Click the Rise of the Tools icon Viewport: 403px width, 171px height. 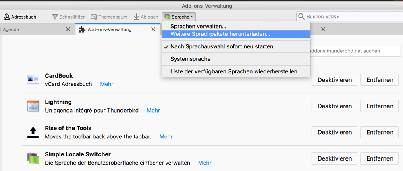coord(33,132)
